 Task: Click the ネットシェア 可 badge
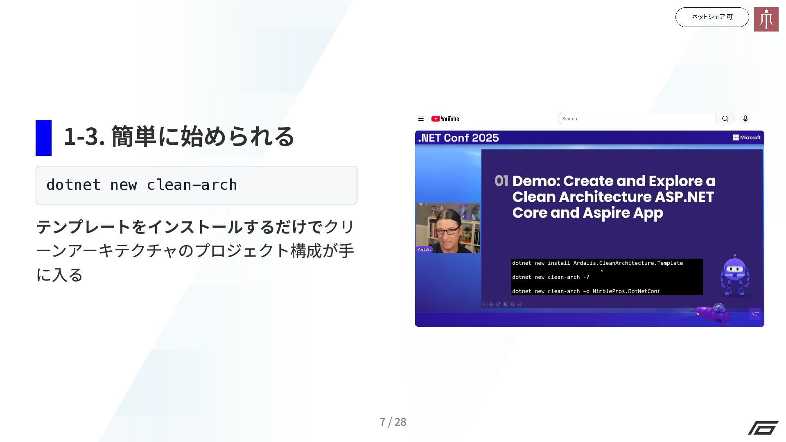[712, 17]
